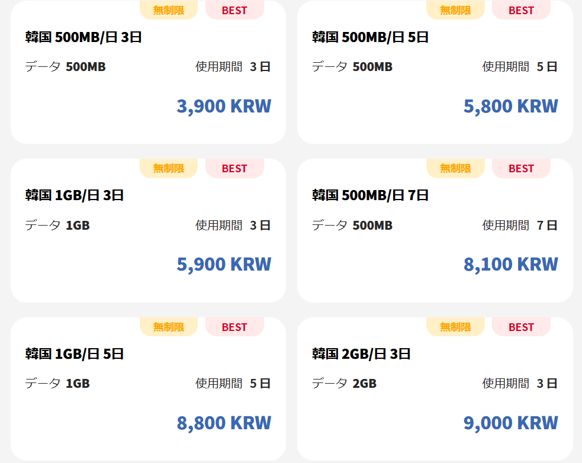Click 無制限 badge on 500MB/日 3日 card
The height and width of the screenshot is (463, 582).
coord(169,10)
